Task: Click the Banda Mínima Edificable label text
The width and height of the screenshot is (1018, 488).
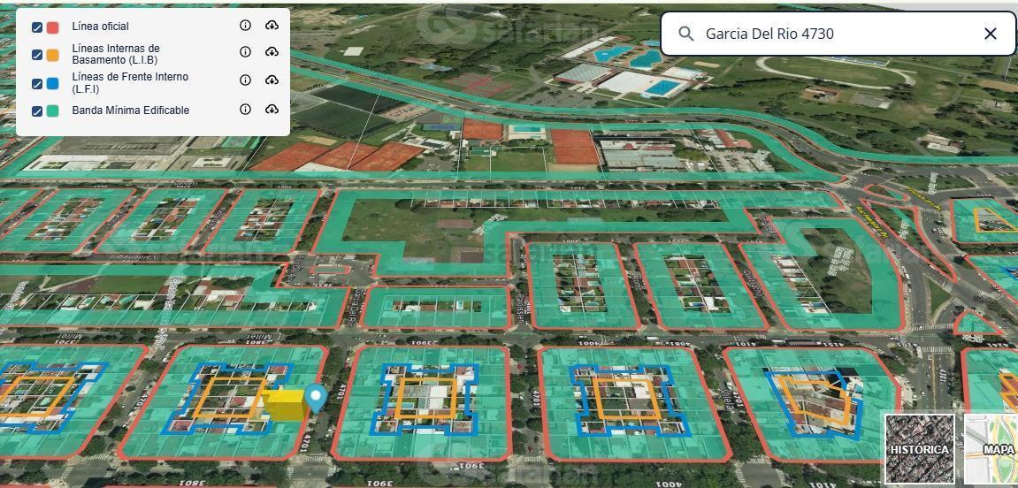Action: click(x=131, y=111)
